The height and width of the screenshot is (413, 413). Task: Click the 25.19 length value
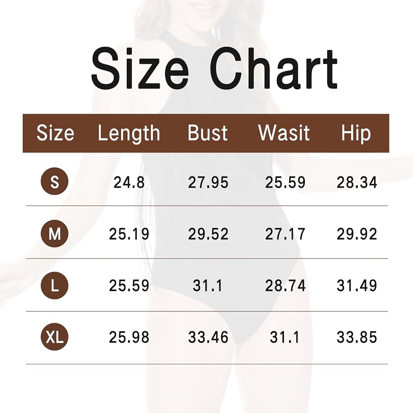point(129,234)
